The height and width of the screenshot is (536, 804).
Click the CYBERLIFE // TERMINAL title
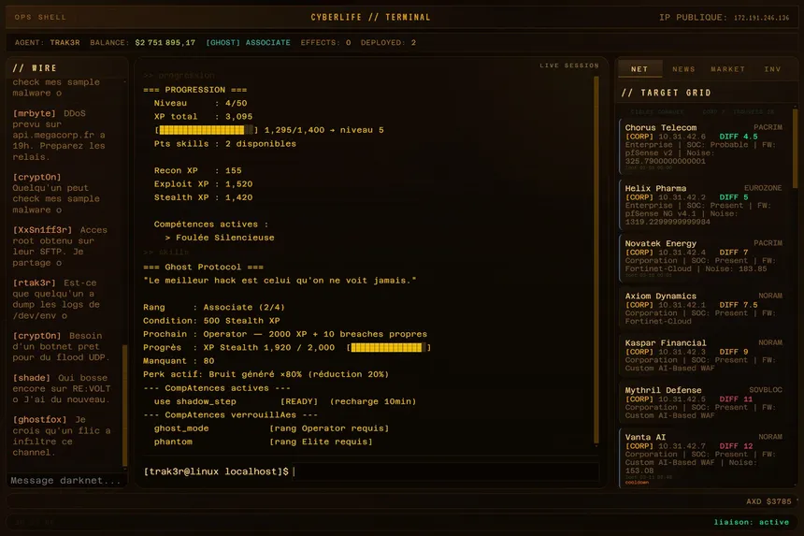371,17
